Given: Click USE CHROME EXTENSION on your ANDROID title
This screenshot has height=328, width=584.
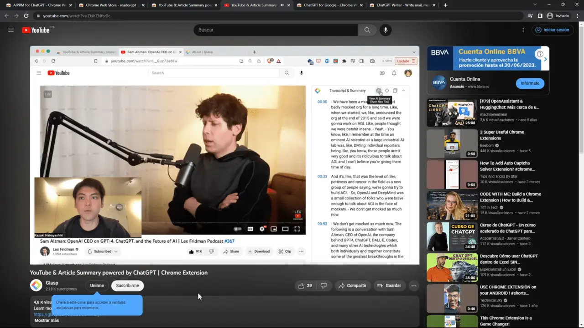Looking at the screenshot, I should click(508, 290).
